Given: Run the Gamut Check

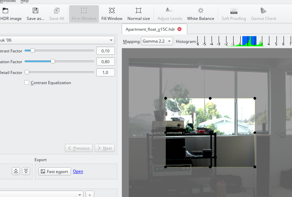Looking at the screenshot, I should click(x=264, y=14).
